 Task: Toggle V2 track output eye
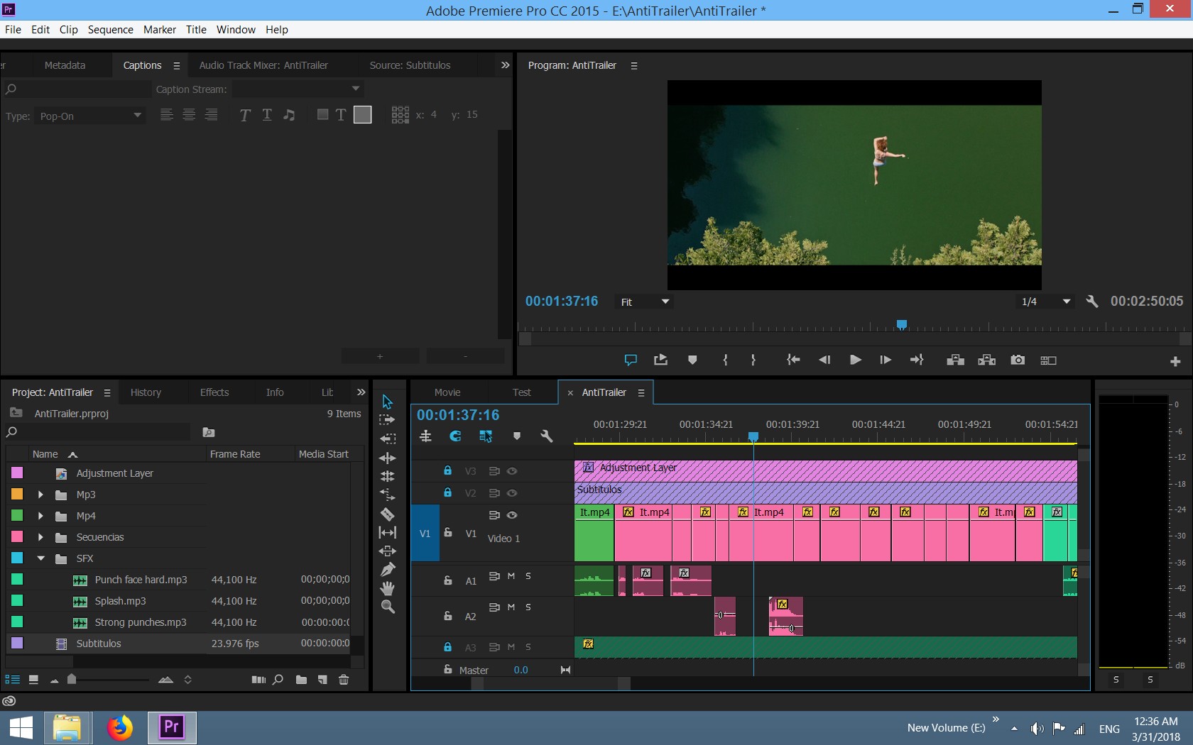(512, 493)
